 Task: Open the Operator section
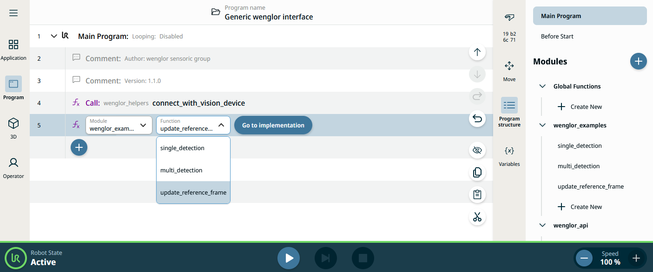pyautogui.click(x=13, y=168)
